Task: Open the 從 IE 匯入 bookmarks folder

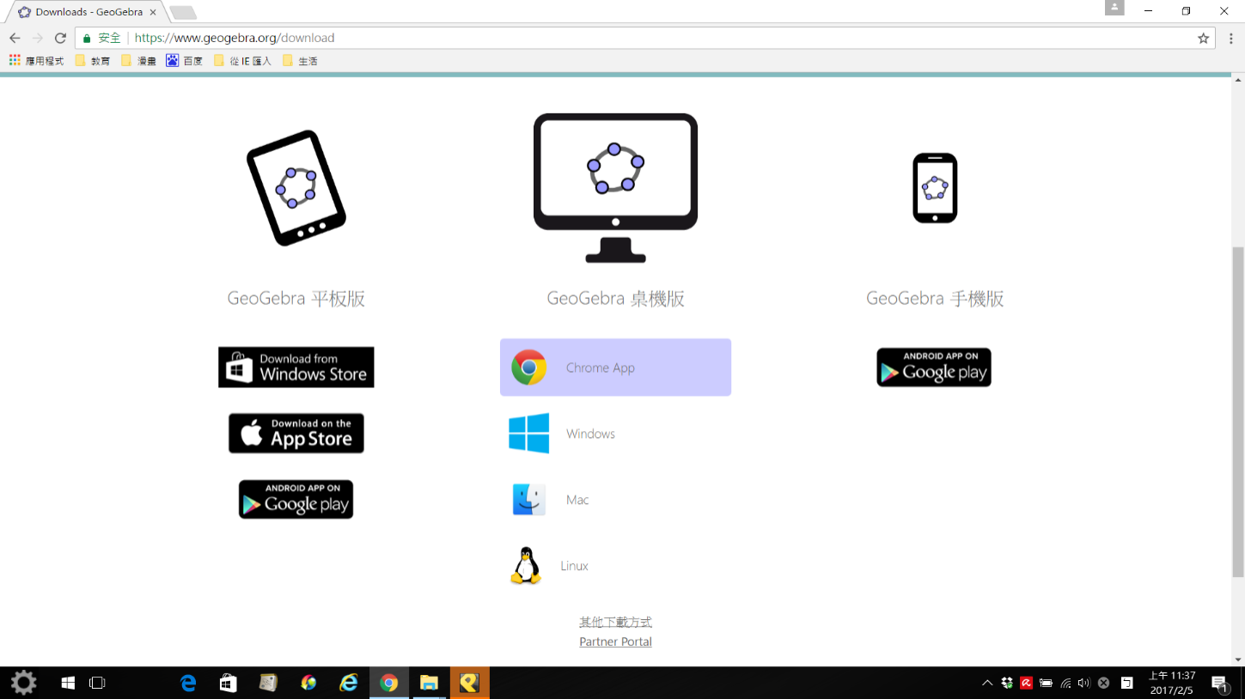Action: pos(242,61)
